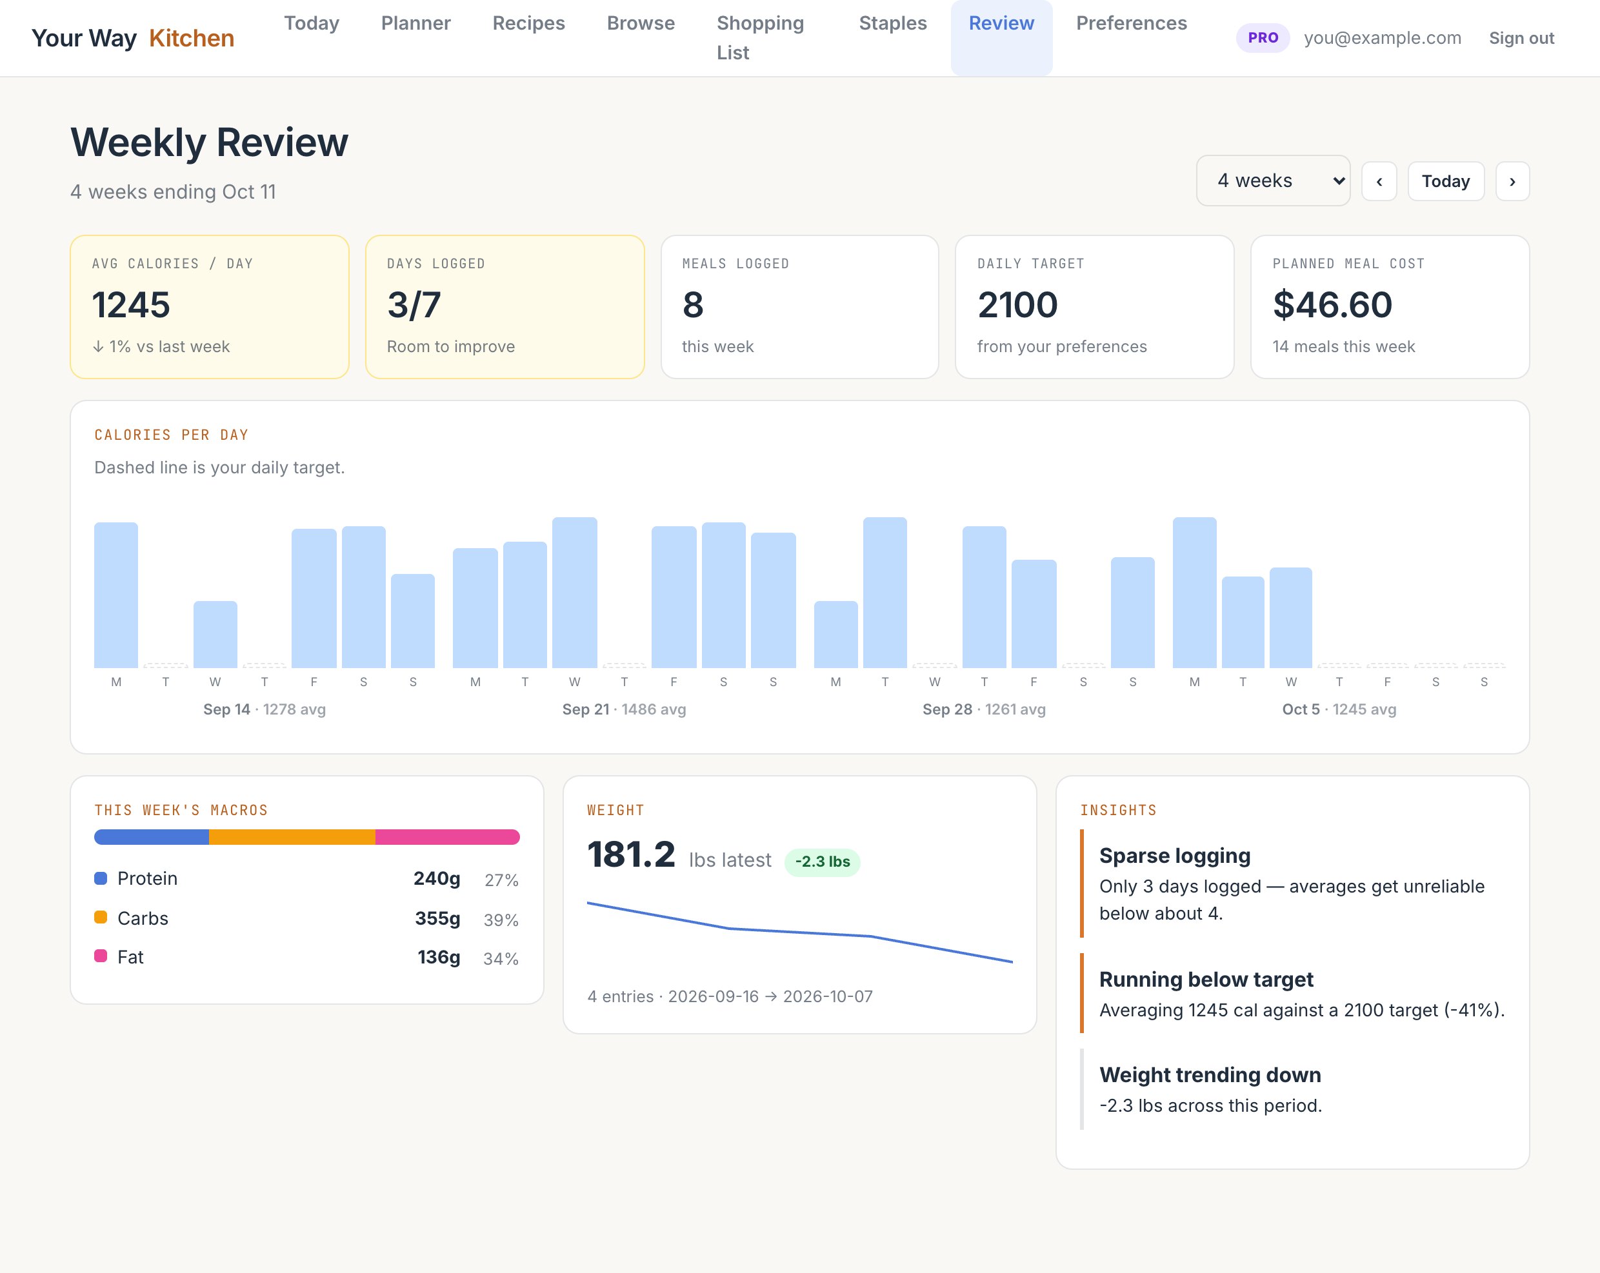The image size is (1600, 1273).
Task: Click the orange Carbs legend swatch
Action: 101,917
